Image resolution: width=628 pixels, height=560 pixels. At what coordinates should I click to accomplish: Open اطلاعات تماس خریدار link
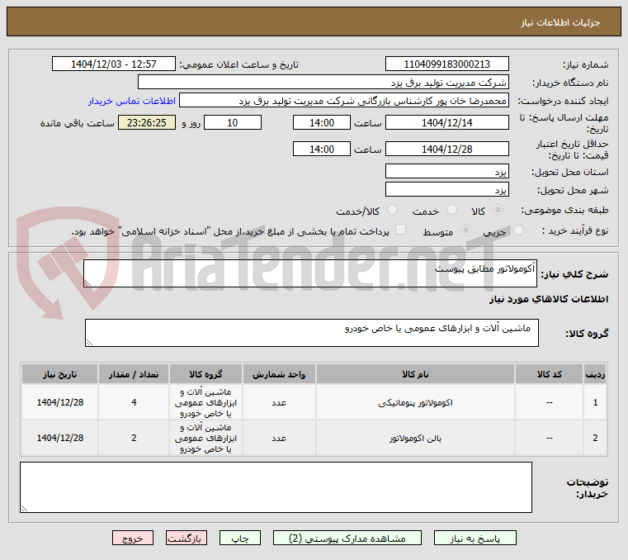(132, 101)
